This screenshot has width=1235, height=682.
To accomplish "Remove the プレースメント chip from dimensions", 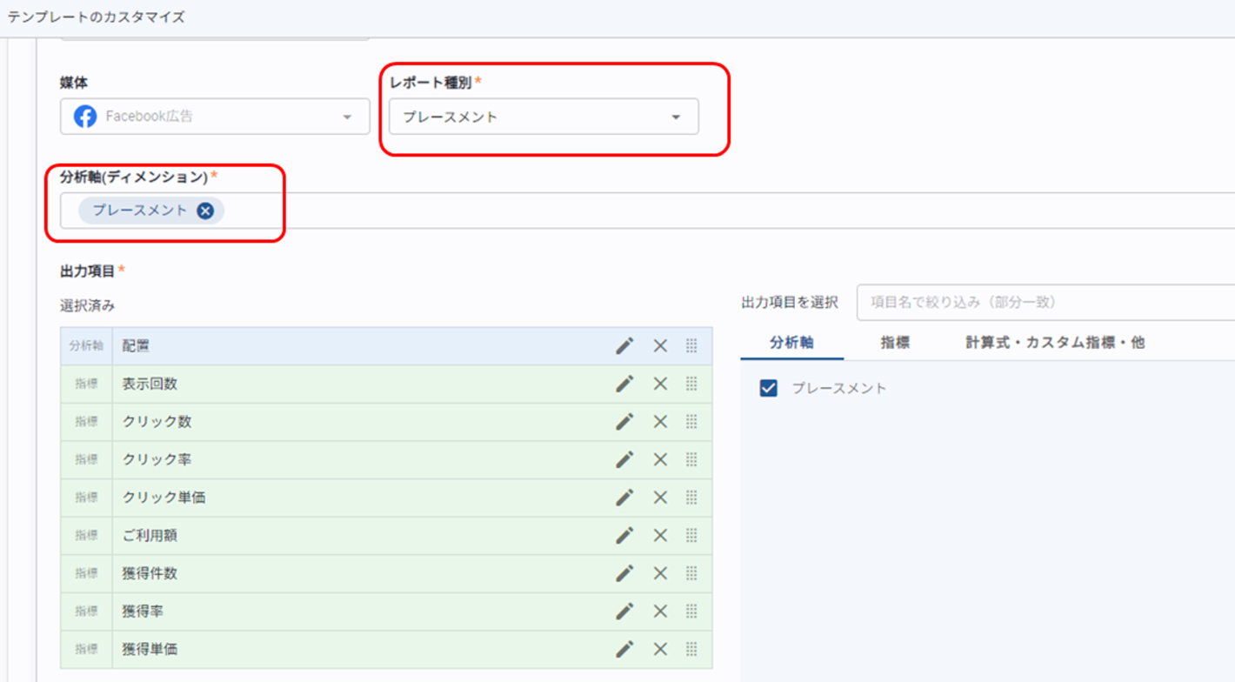I will pyautogui.click(x=205, y=211).
